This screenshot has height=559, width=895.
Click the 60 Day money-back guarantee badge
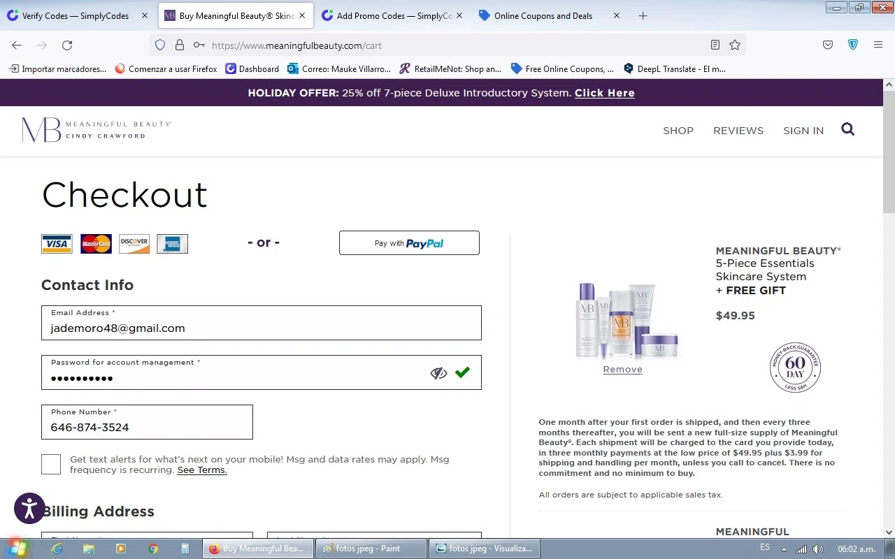795,368
